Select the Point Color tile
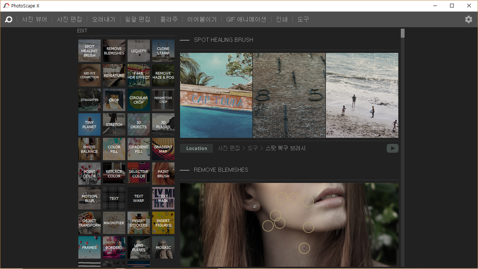The width and height of the screenshot is (478, 269). pyautogui.click(x=89, y=174)
